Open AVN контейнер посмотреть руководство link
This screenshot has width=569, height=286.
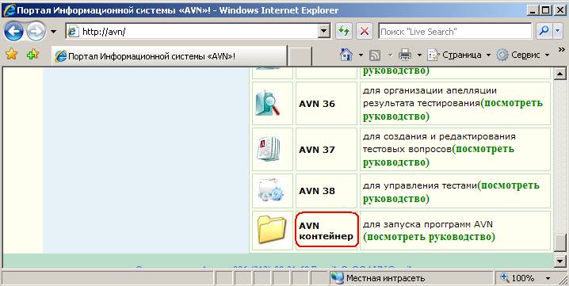pos(429,237)
